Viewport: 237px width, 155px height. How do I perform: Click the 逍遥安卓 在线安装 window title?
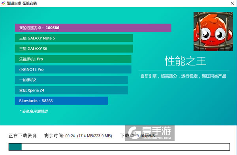click(x=22, y=3)
